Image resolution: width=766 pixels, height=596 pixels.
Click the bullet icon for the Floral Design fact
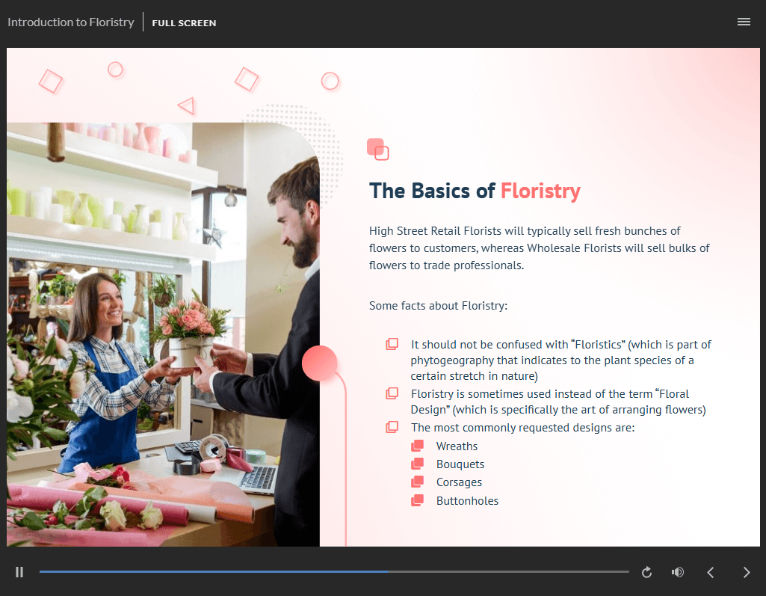point(392,393)
